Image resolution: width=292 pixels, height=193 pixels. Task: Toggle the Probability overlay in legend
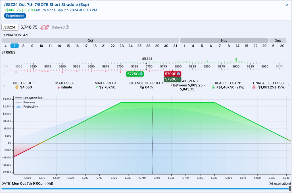coord(27,106)
